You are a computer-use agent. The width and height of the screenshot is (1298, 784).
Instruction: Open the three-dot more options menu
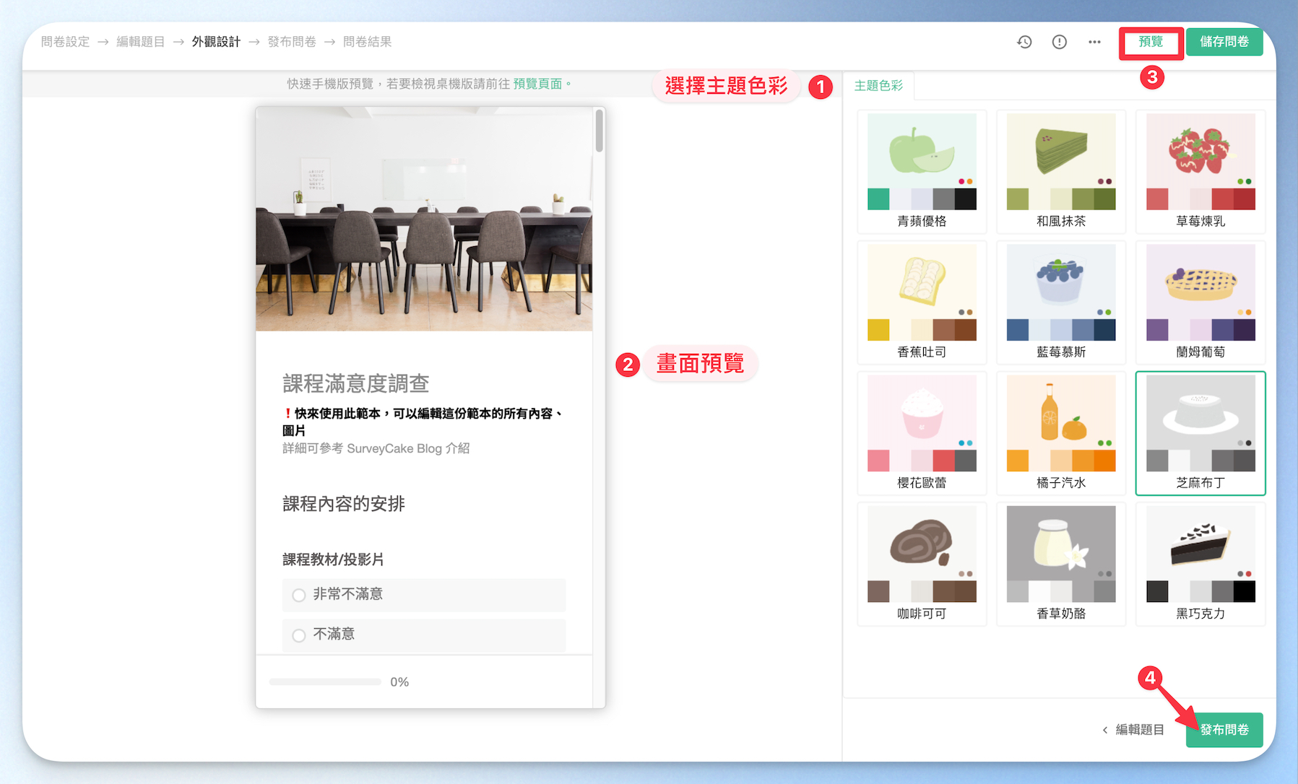coord(1095,42)
